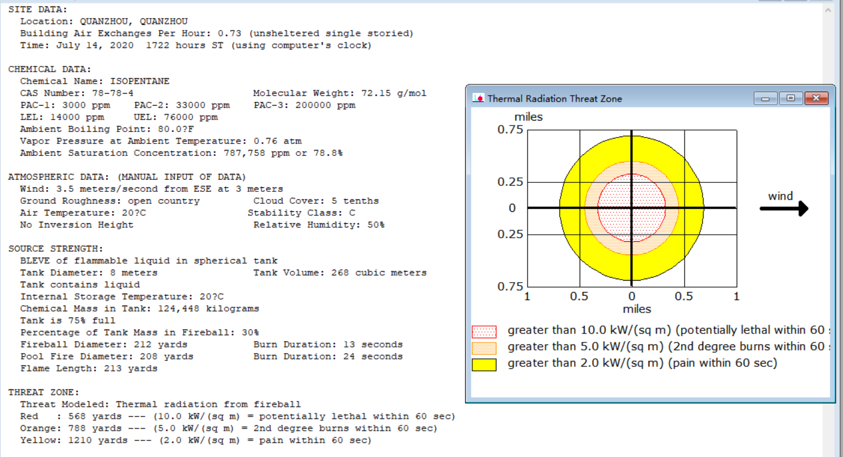
Task: Click the 'Molecular Weight: 72.15 g/mol' entry
Action: [339, 93]
